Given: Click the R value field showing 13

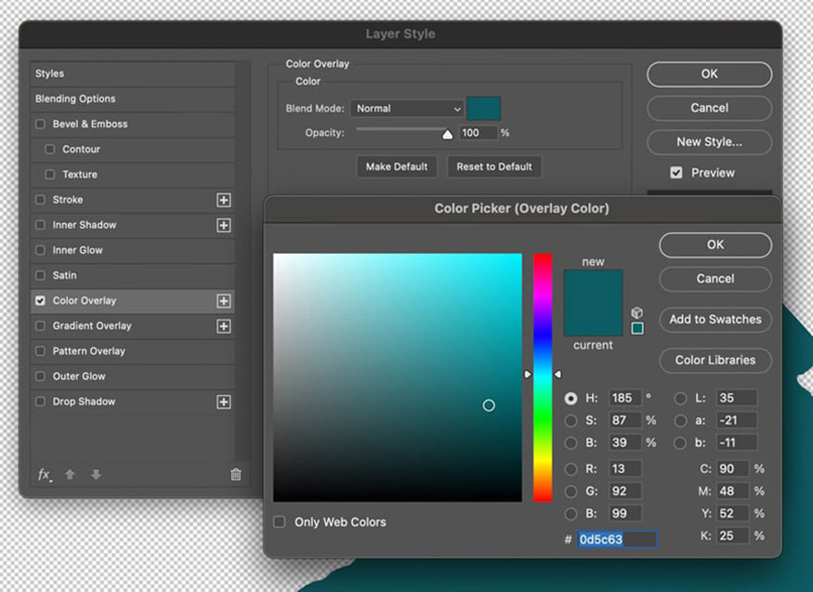Looking at the screenshot, I should coord(624,468).
